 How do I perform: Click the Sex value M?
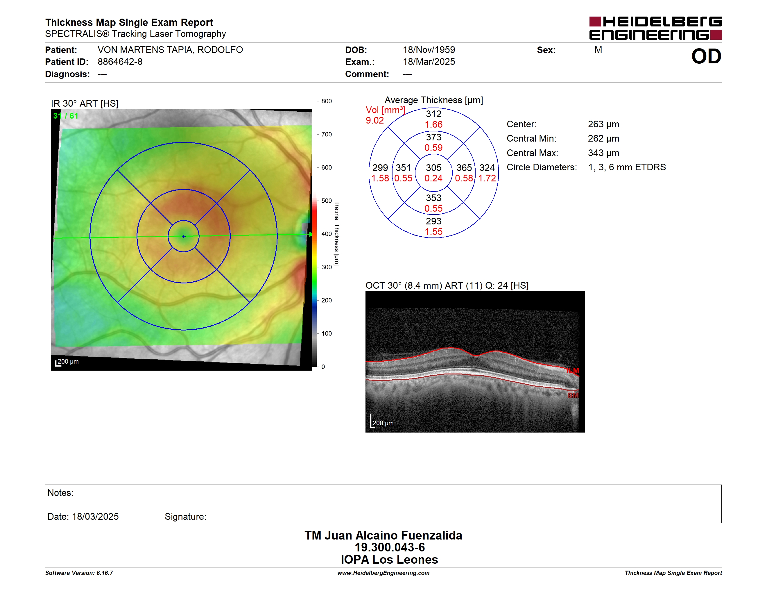coord(598,50)
